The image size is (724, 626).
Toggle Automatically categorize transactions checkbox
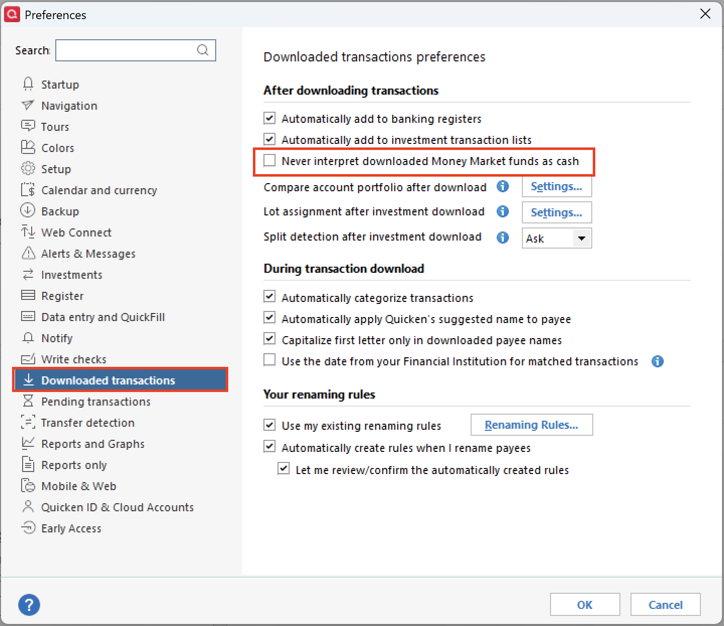[x=269, y=297]
